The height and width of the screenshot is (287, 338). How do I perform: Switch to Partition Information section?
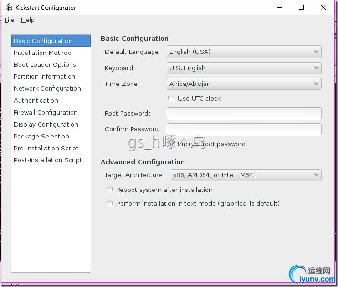click(x=51, y=77)
